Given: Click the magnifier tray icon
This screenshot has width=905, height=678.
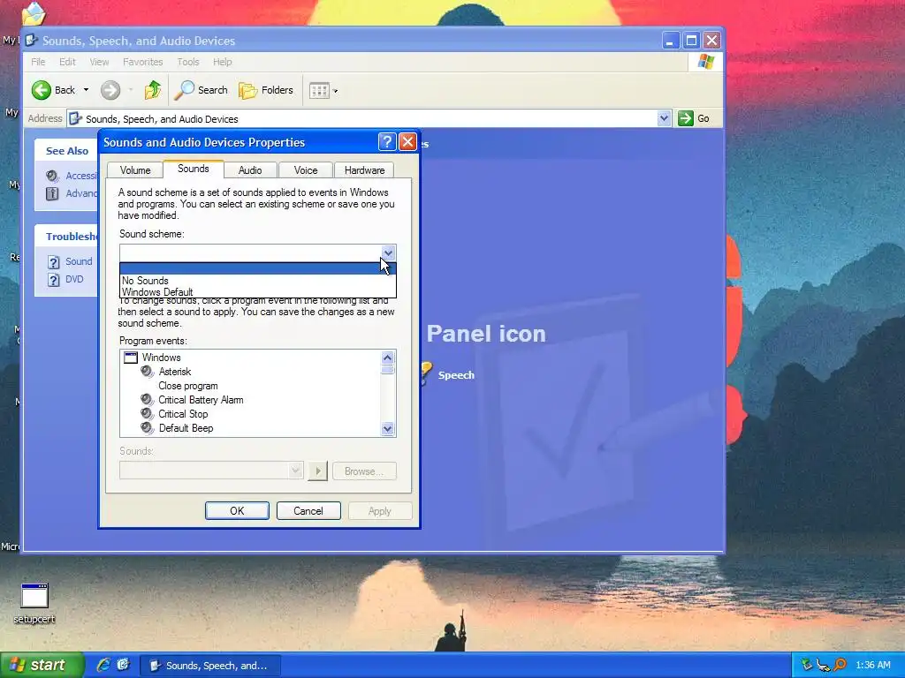Looking at the screenshot, I should (x=840, y=666).
